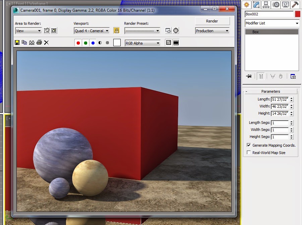This screenshot has width=302, height=225.
Task: Open Configure Modifier Sets
Action: (293, 76)
